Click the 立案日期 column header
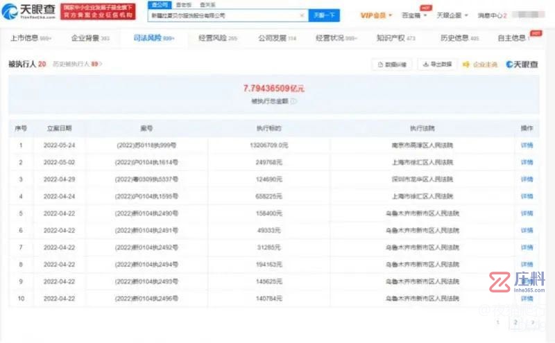The height and width of the screenshot is (343, 555). [60, 128]
